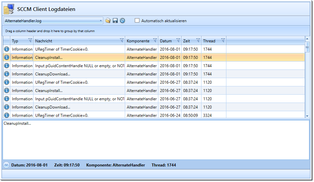
Task: Click date cell 2016-06-24
Action: [x=170, y=115]
